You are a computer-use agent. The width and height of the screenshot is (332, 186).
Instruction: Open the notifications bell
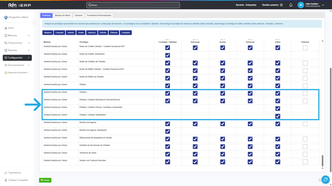tap(291, 5)
